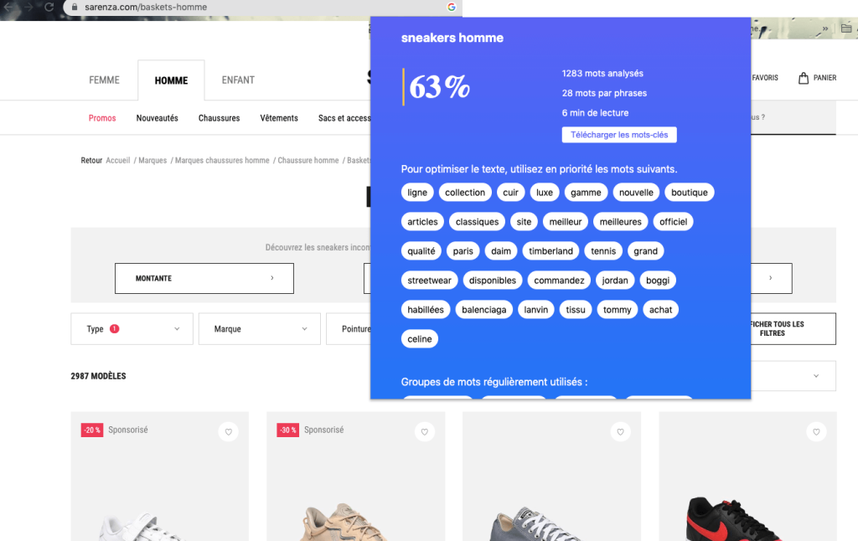
Task: Open the MONTANTE category button
Action: 204,278
